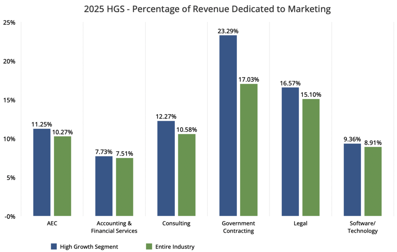Select the 25% y-axis tick label

(x=9, y=22)
